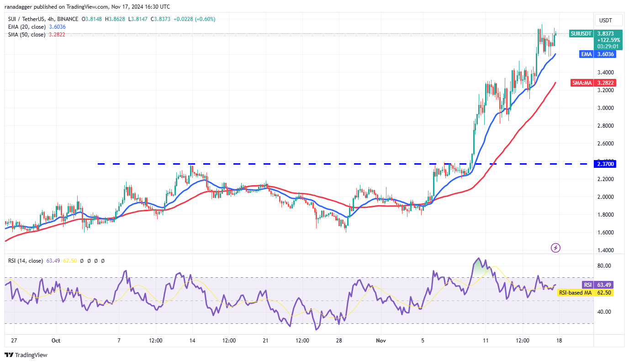Click the 3.4000 price axis label

tap(606, 73)
